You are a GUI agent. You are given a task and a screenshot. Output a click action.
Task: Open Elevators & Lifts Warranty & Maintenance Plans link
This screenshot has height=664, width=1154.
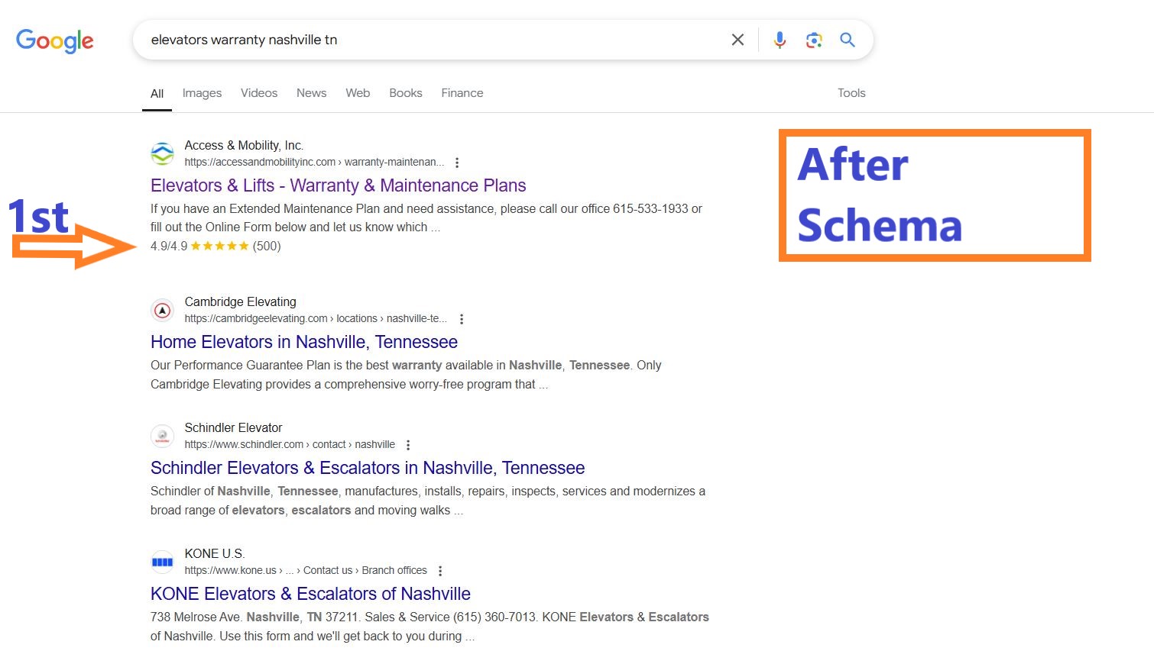[x=339, y=185]
